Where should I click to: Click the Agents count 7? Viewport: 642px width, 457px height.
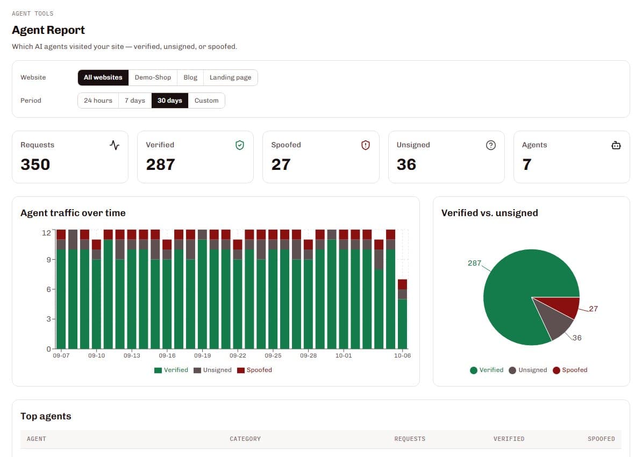tap(527, 165)
